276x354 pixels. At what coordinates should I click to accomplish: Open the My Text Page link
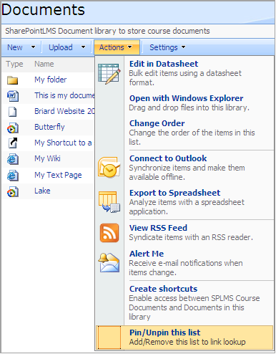[x=58, y=175]
